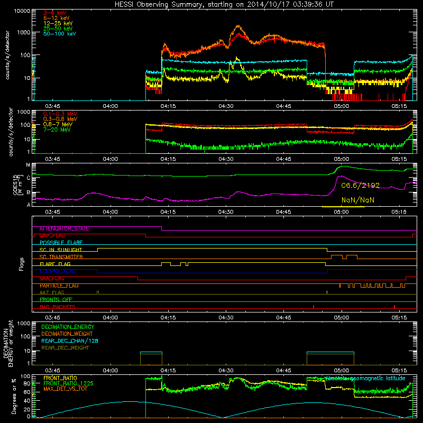Image resolution: width=423 pixels, height=423 pixels.
Task: Select the FRONTS_OFF flag label
Action: [56, 300]
